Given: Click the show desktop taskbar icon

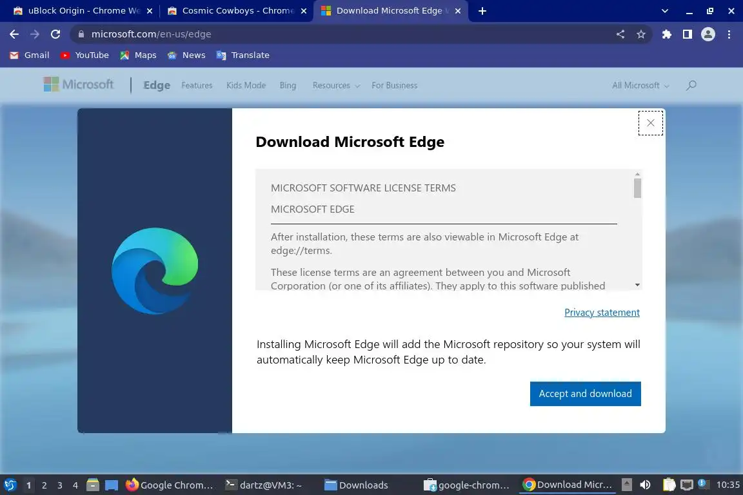Looking at the screenshot, I should [112, 485].
